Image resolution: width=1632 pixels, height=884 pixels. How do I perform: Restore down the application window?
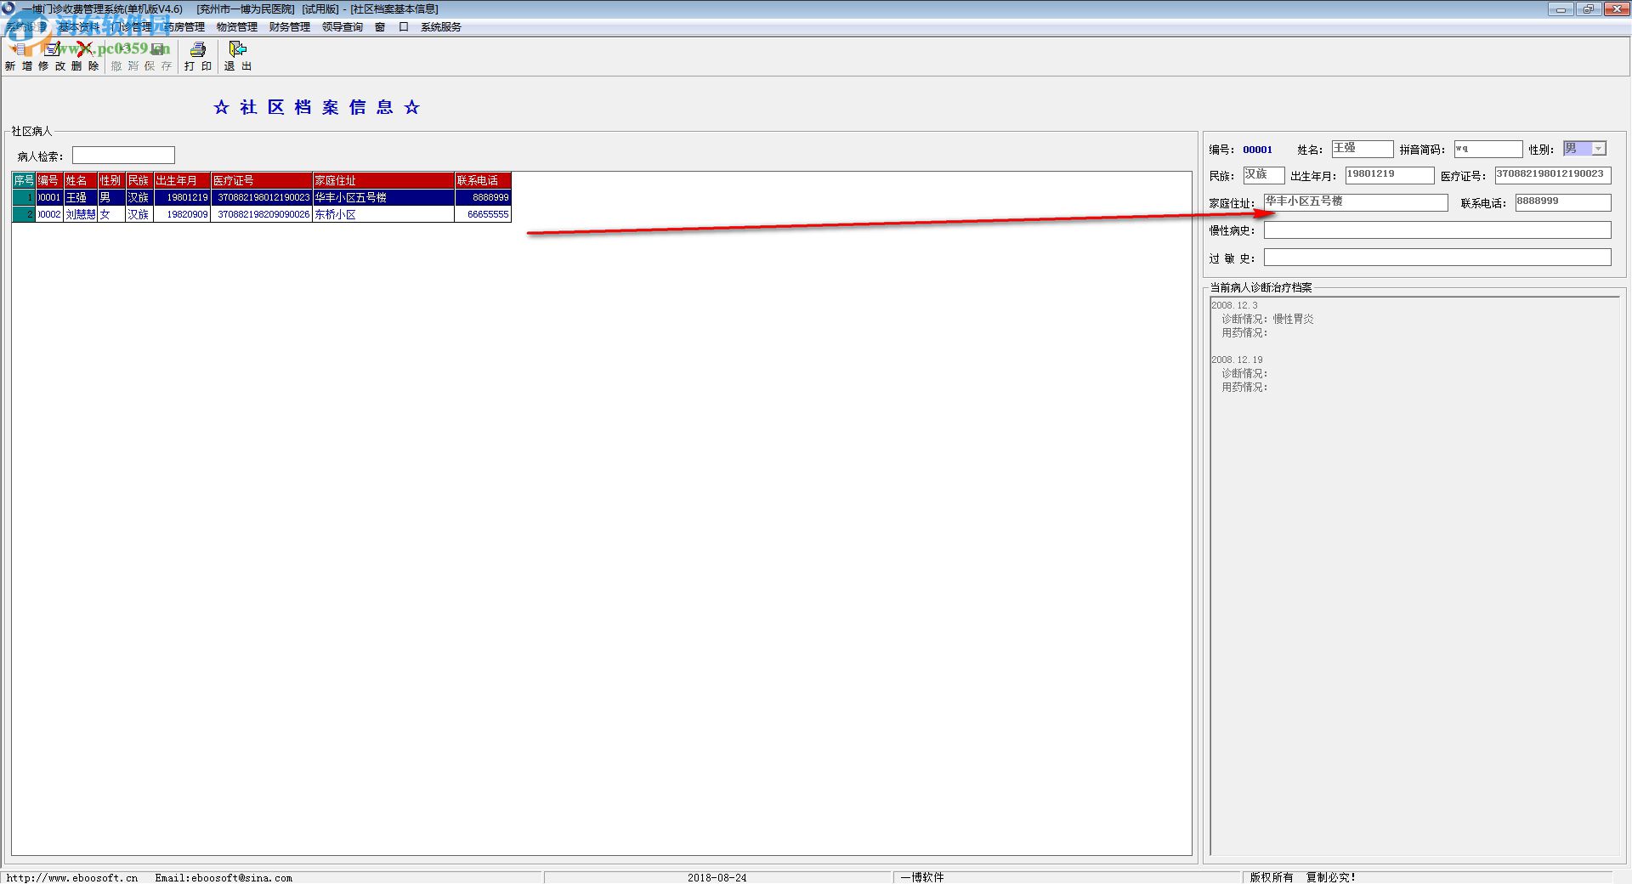pyautogui.click(x=1589, y=9)
